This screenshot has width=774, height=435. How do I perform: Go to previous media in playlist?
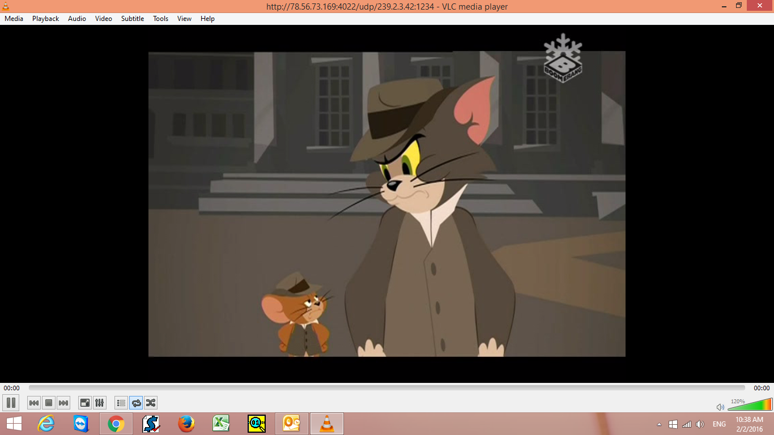tap(34, 403)
